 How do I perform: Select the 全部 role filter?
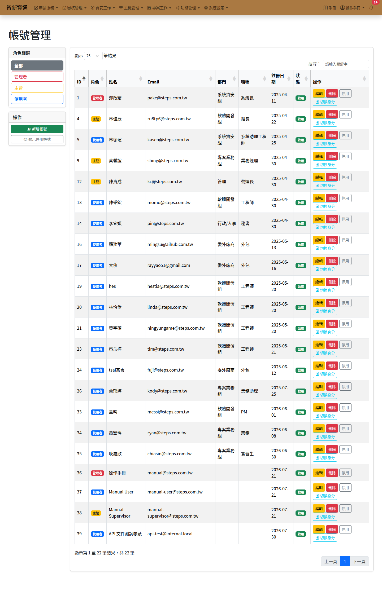coord(37,65)
